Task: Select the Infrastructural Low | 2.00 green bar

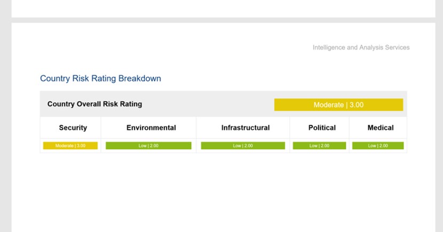Action: coord(243,146)
